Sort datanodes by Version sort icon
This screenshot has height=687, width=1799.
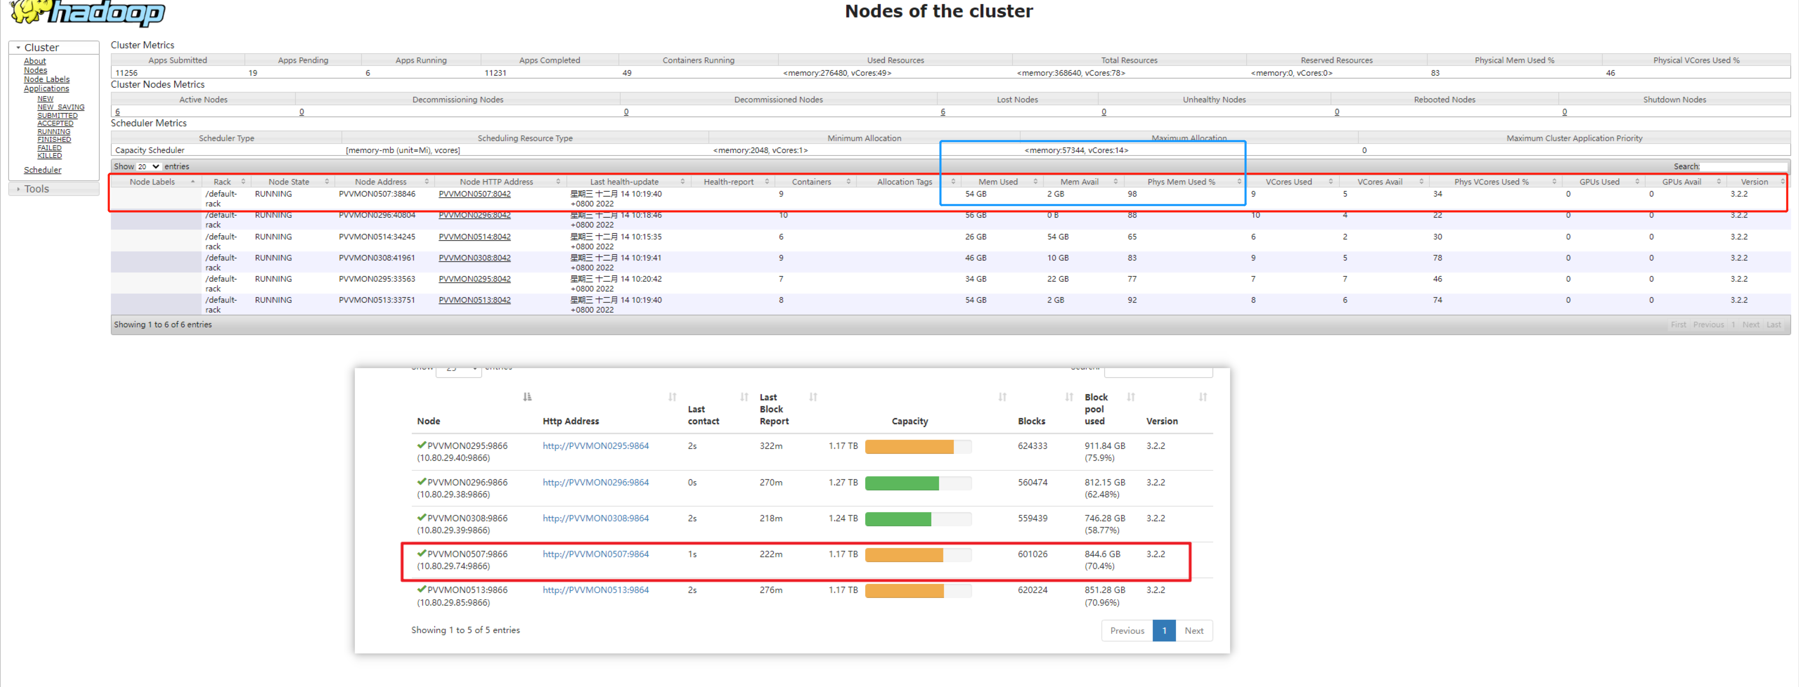click(x=1203, y=397)
